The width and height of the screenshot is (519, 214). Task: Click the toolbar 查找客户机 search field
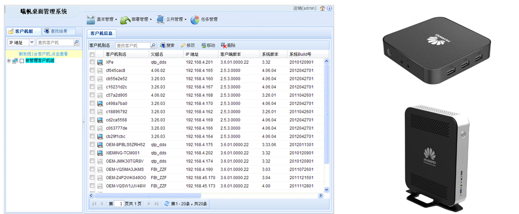click(x=133, y=46)
